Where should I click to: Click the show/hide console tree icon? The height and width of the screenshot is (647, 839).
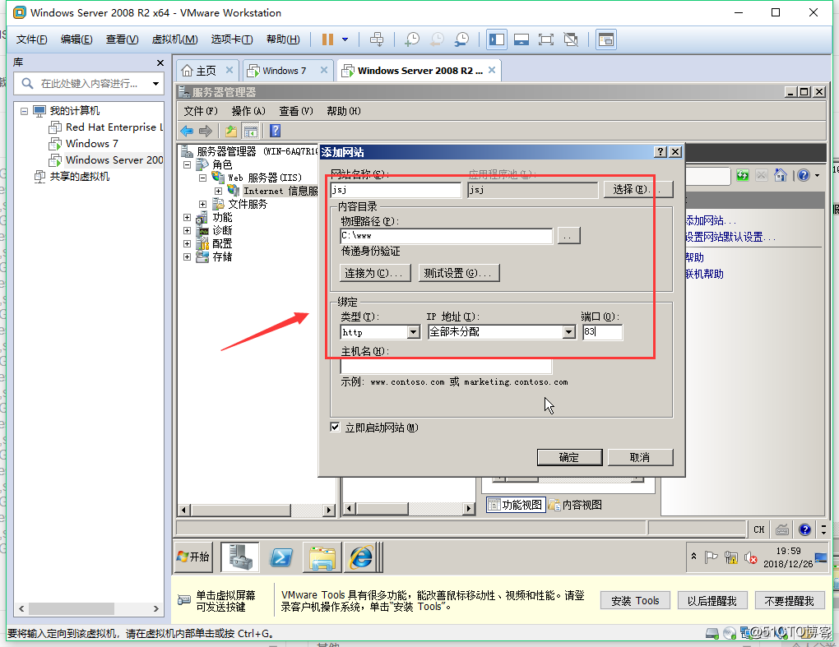[x=250, y=131]
